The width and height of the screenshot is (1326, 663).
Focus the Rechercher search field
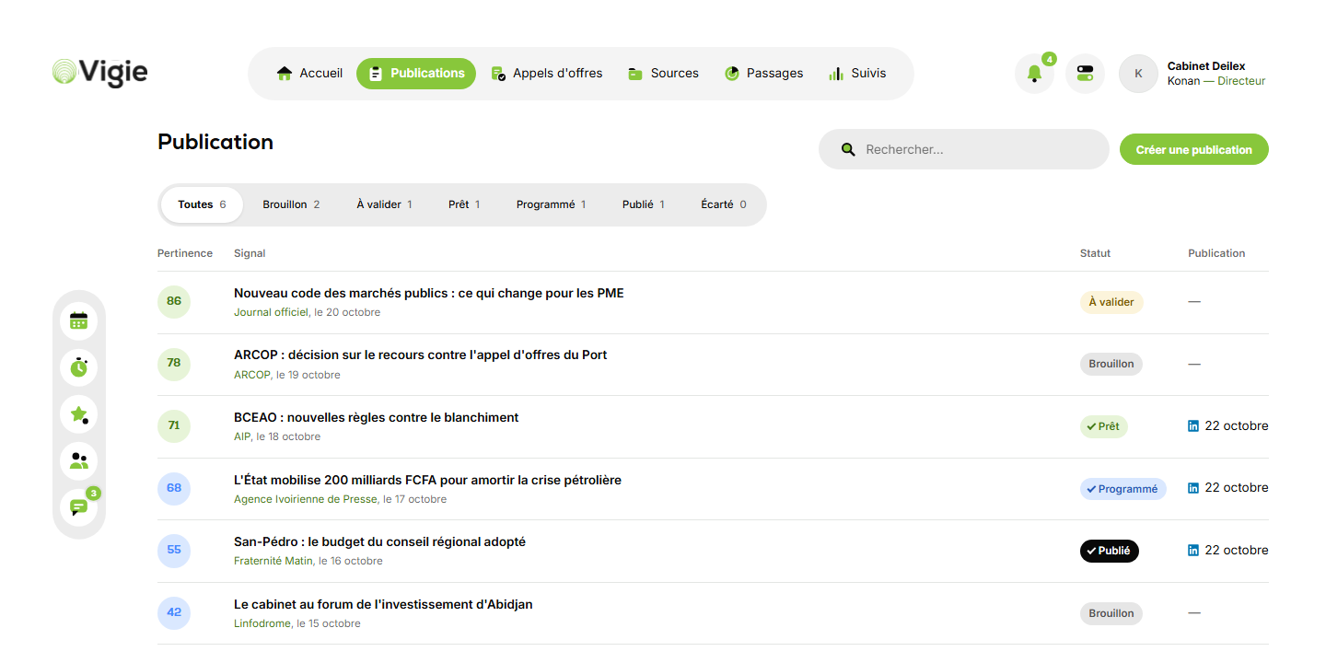963,149
